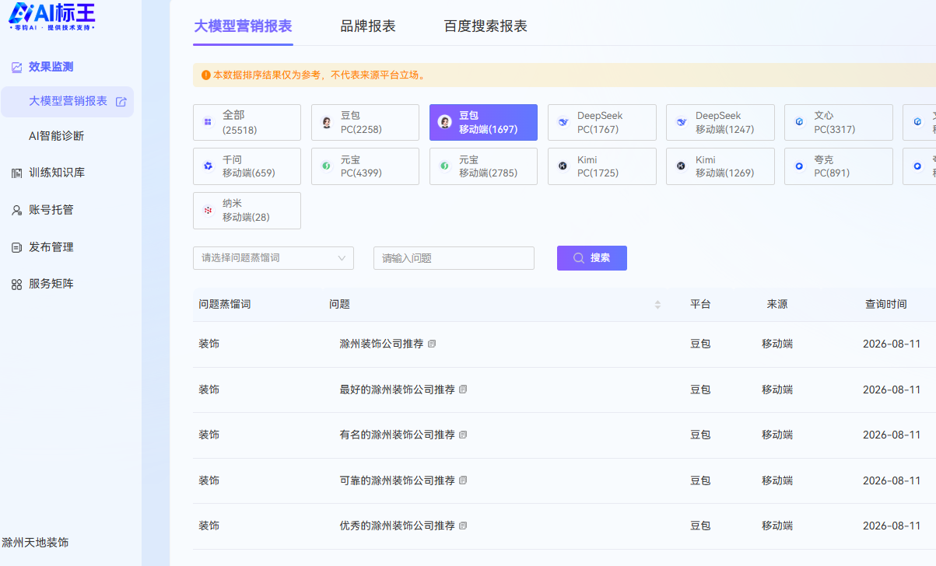Open the external-link icon beside 大模型营销报表
The height and width of the screenshot is (566, 936).
[121, 102]
